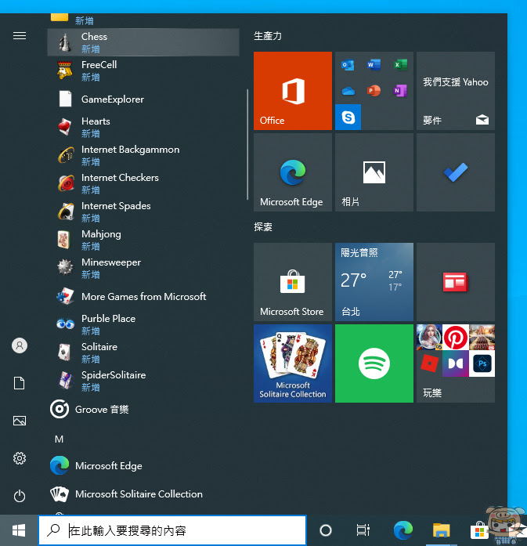Viewport: 527px width, 546px height.
Task: Click the 探索 group header
Action: coord(263,227)
